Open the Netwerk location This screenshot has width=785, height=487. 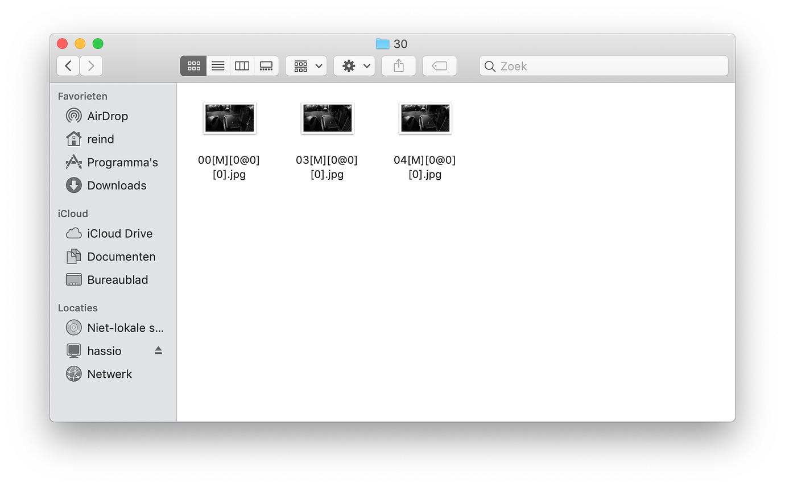coord(109,374)
